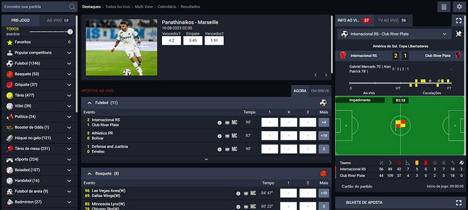Expand live info panel to fullscreen
468x210 pixels.
459,20
